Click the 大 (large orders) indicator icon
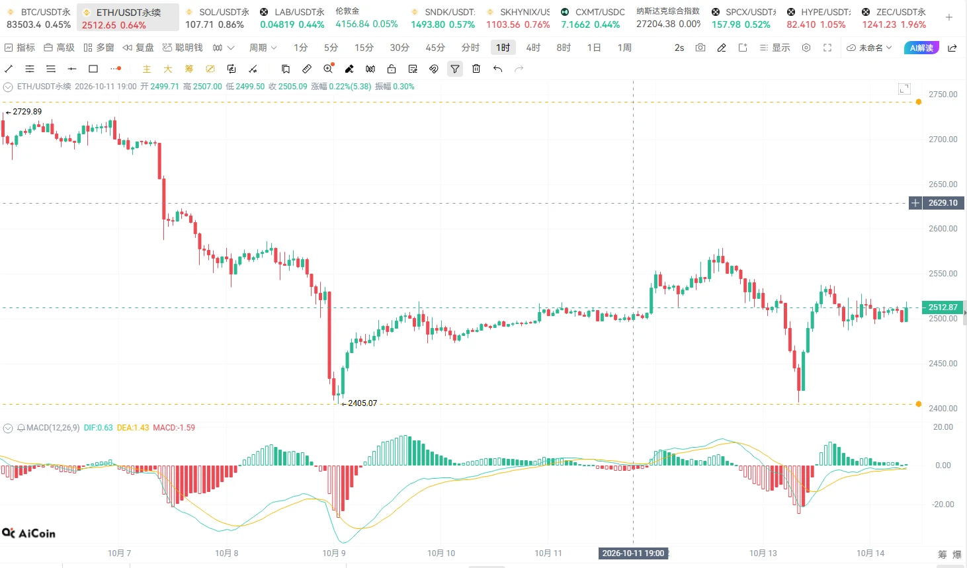 (x=168, y=69)
